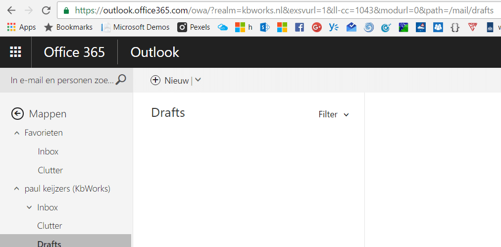The image size is (501, 247).
Task: Create a new item with Nieuw button
Action: [x=170, y=81]
